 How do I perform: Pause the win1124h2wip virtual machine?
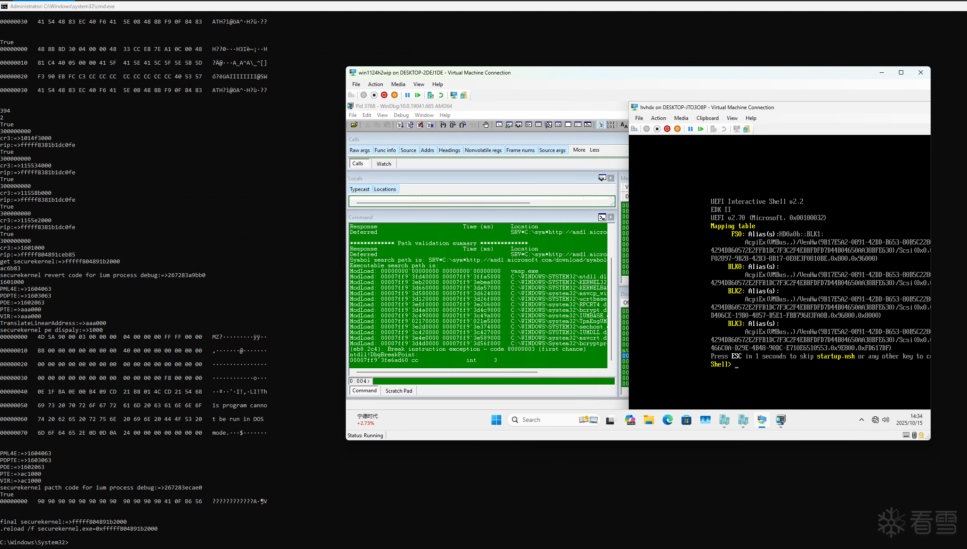[408, 95]
